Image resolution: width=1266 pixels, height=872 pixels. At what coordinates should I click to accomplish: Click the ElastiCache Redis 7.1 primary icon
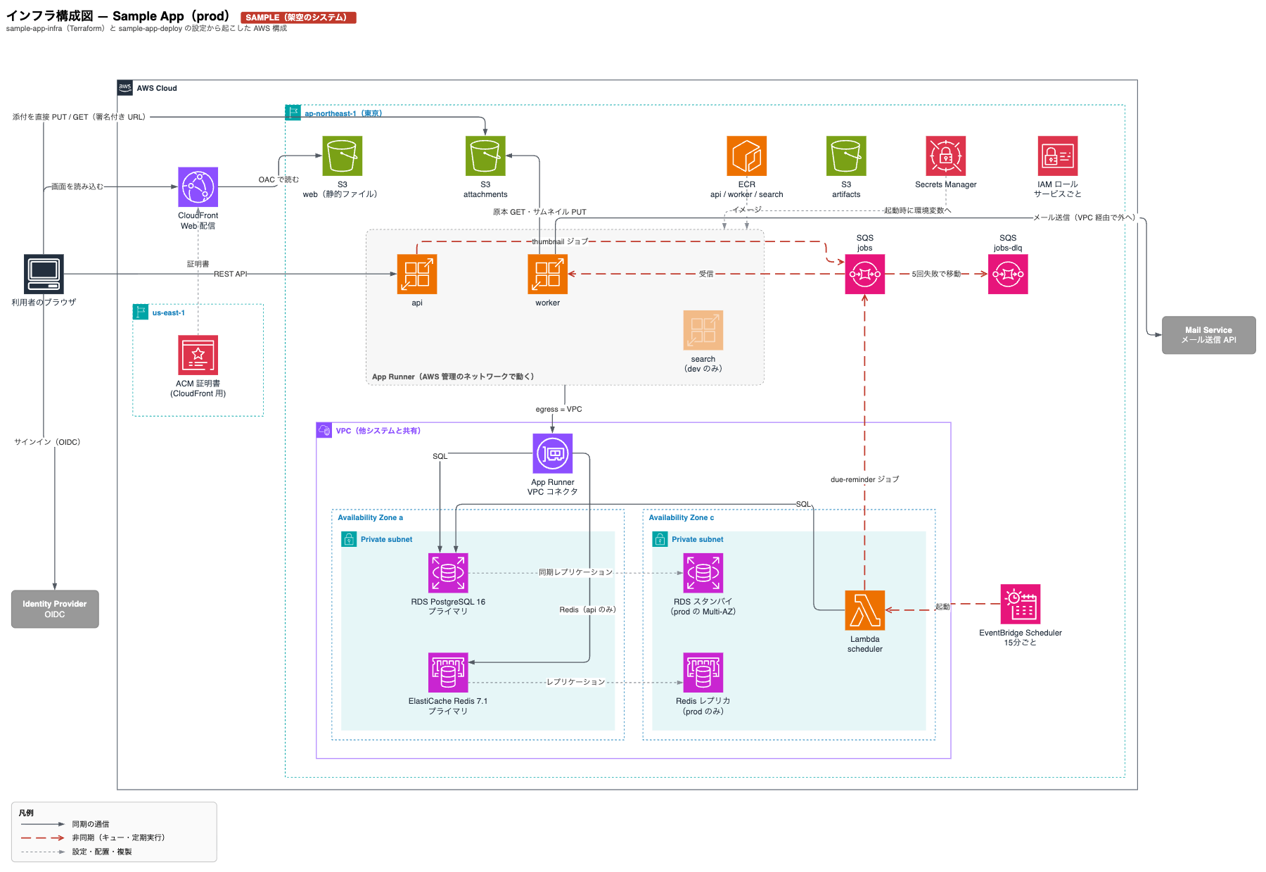pos(448,673)
